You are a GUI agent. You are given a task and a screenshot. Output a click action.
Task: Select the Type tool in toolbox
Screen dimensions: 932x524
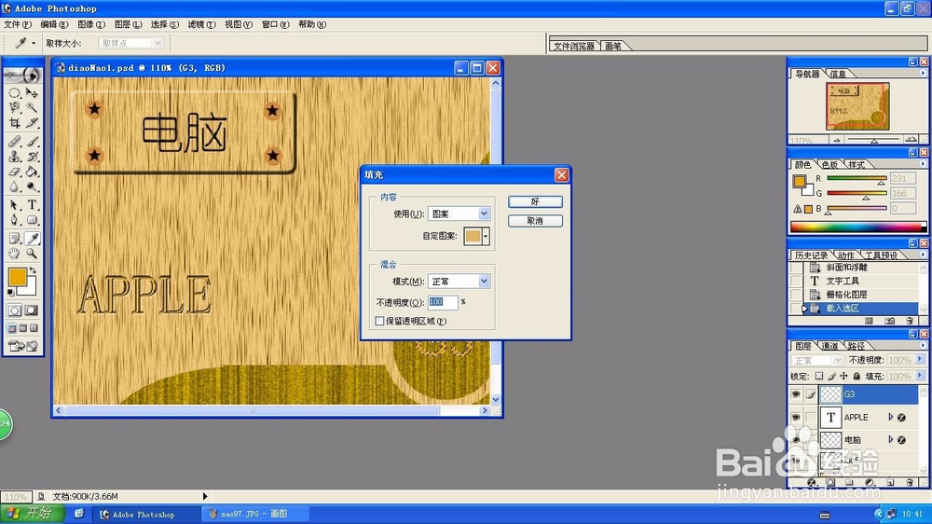tap(32, 205)
